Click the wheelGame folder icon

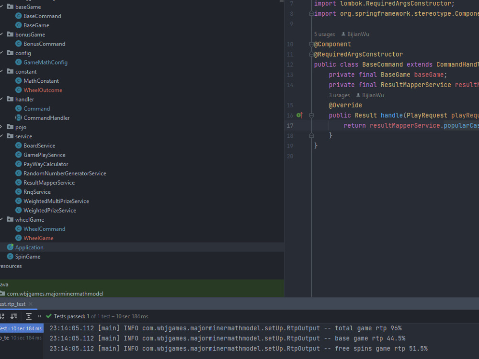coord(10,219)
